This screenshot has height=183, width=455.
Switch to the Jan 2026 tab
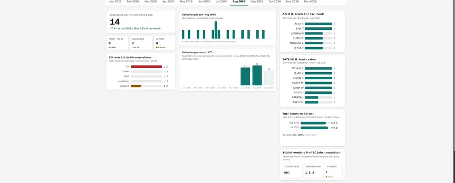click(x=115, y=1)
